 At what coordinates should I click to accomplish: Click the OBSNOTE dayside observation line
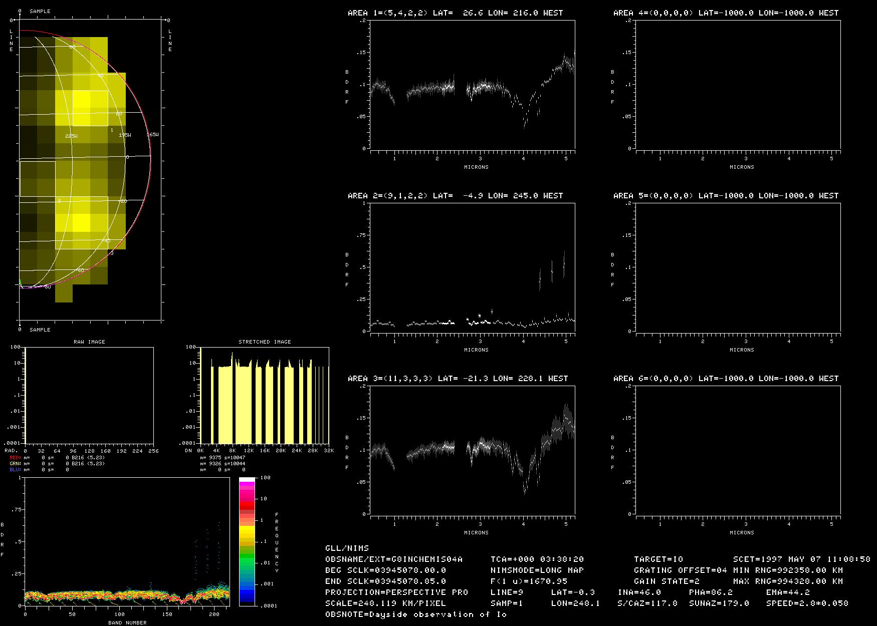416,614
